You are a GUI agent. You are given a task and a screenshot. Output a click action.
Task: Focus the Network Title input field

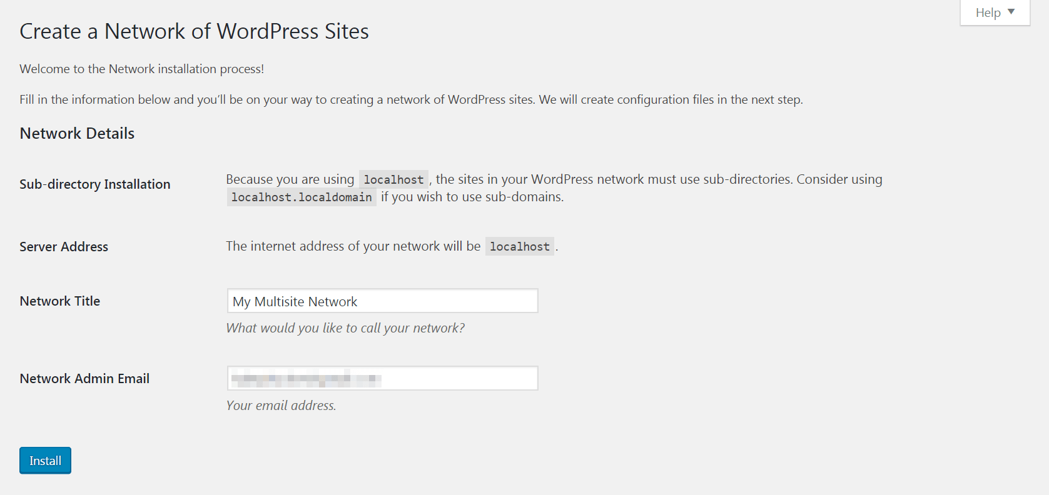382,301
